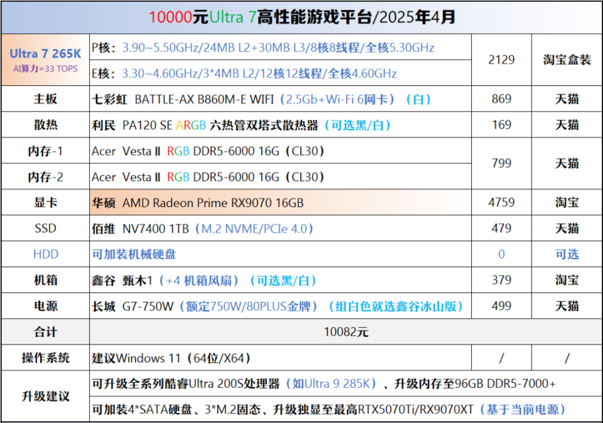Click Acer Vesta II cell in 内存-1 row

point(280,151)
